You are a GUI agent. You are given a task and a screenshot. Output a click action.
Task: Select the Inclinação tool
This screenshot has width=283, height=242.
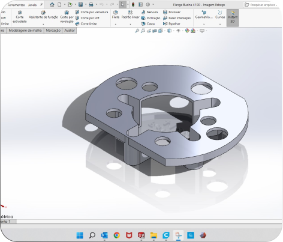point(150,18)
